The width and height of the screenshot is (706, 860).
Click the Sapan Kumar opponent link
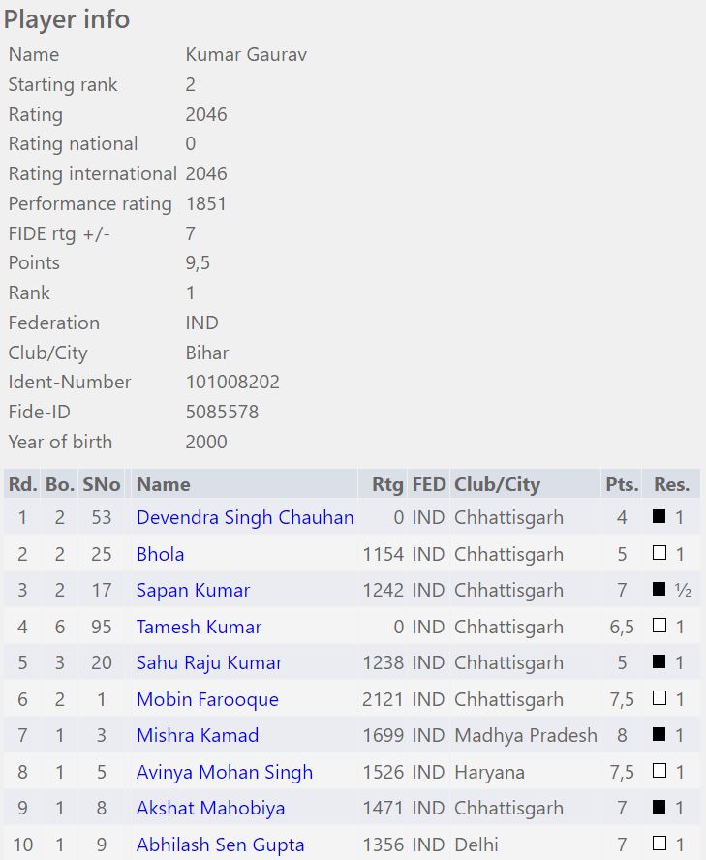coord(193,590)
